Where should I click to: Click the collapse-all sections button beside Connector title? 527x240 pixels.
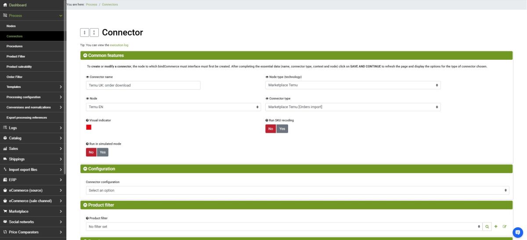tap(85, 33)
